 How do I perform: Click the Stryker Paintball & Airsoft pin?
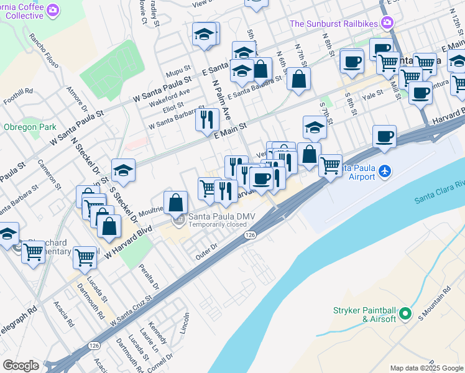click(405, 314)
